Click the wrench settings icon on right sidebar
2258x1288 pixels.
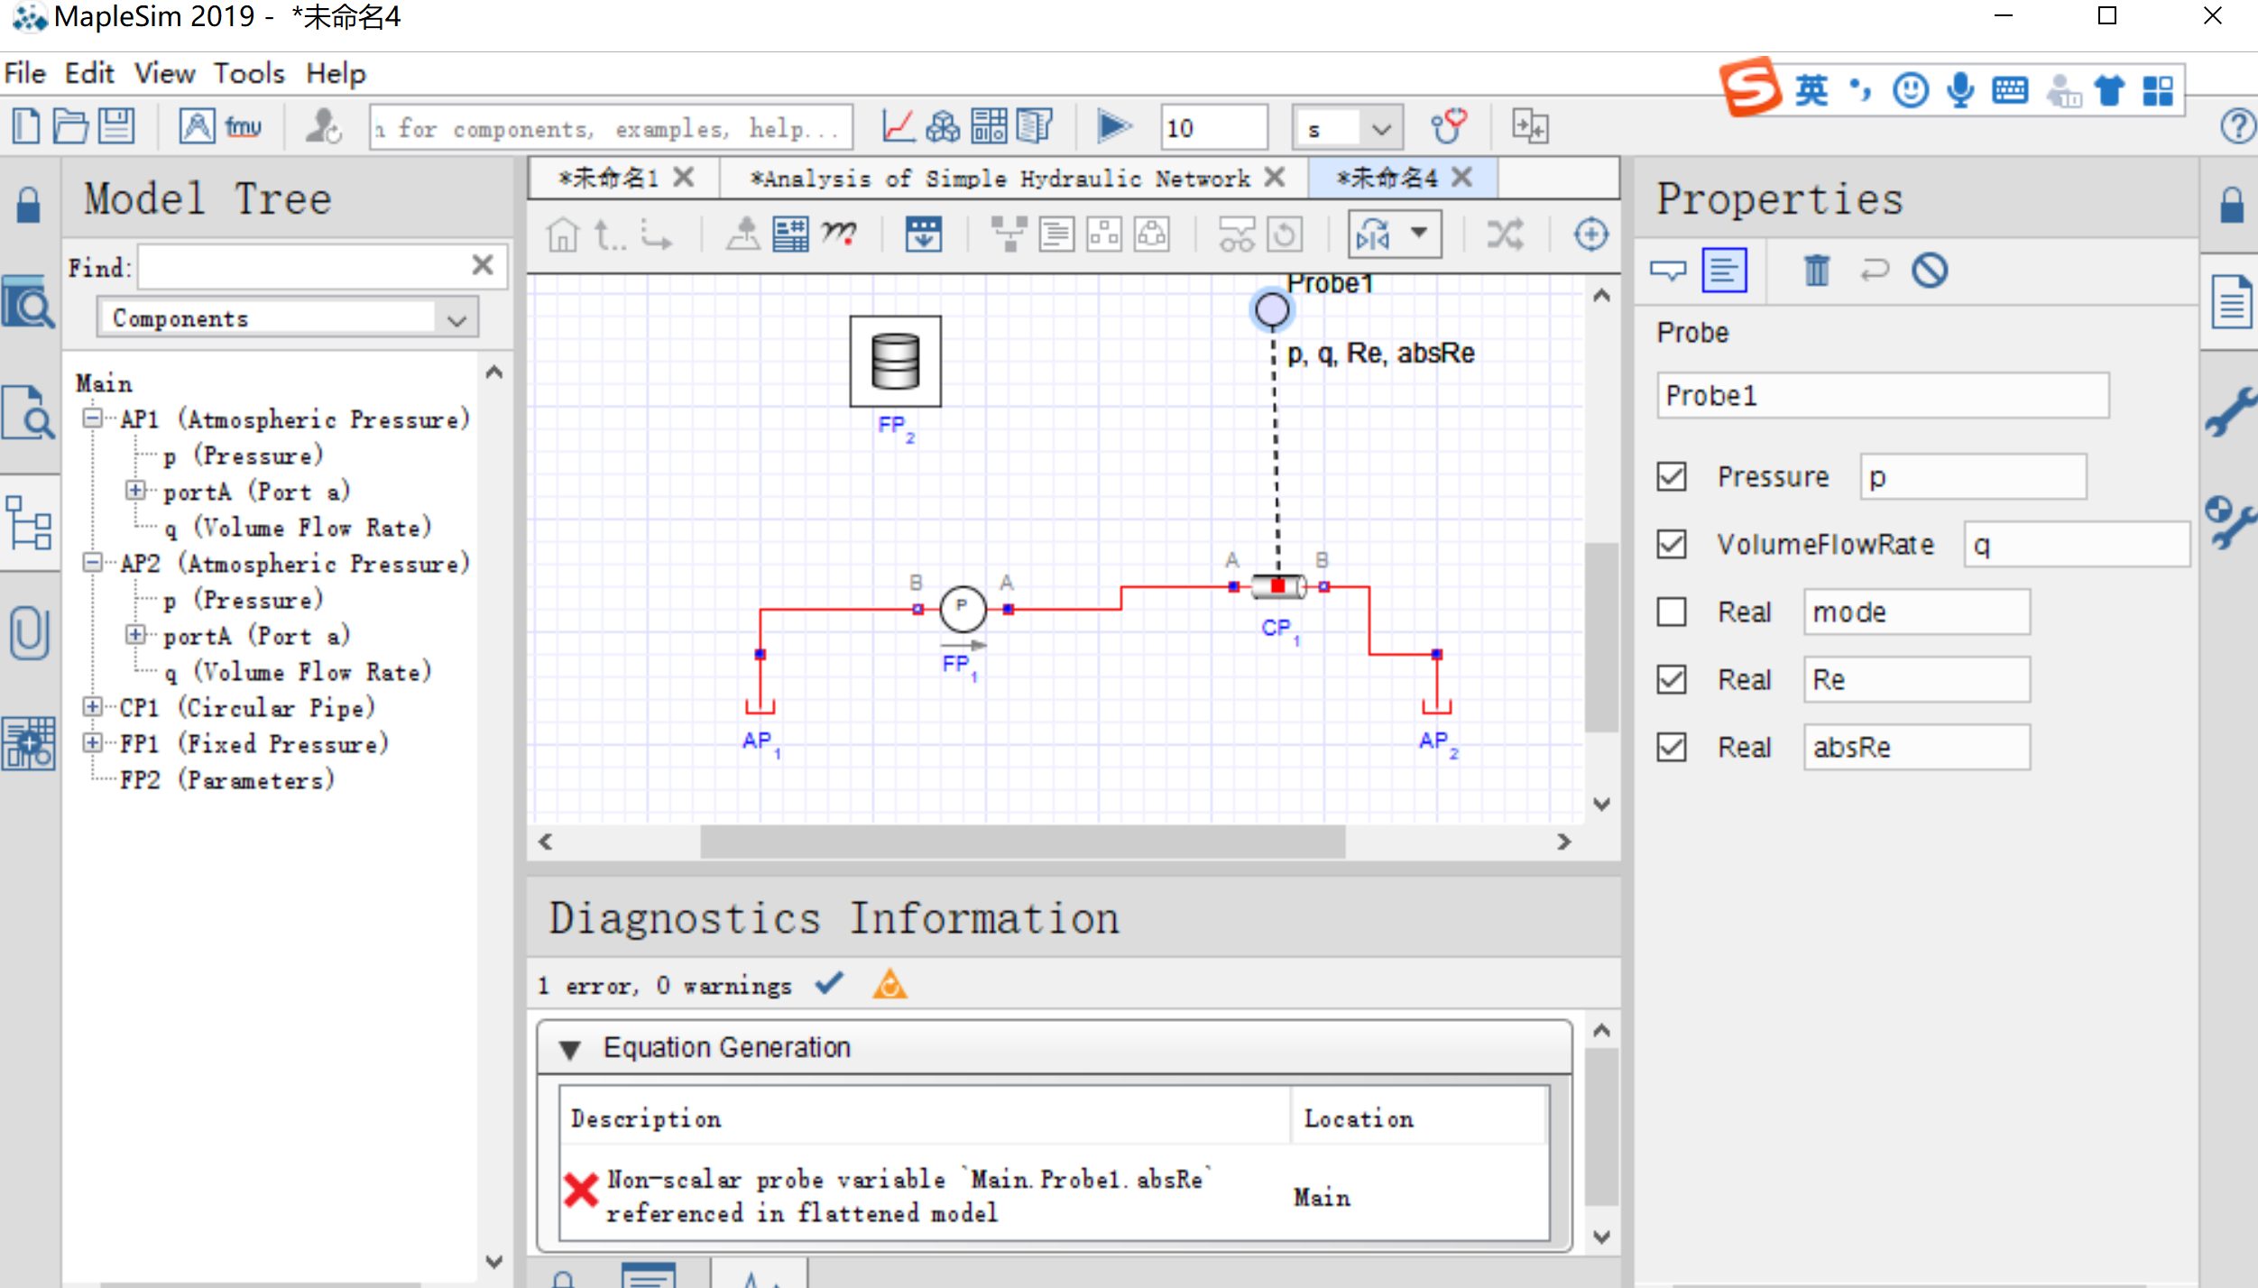click(x=2231, y=411)
